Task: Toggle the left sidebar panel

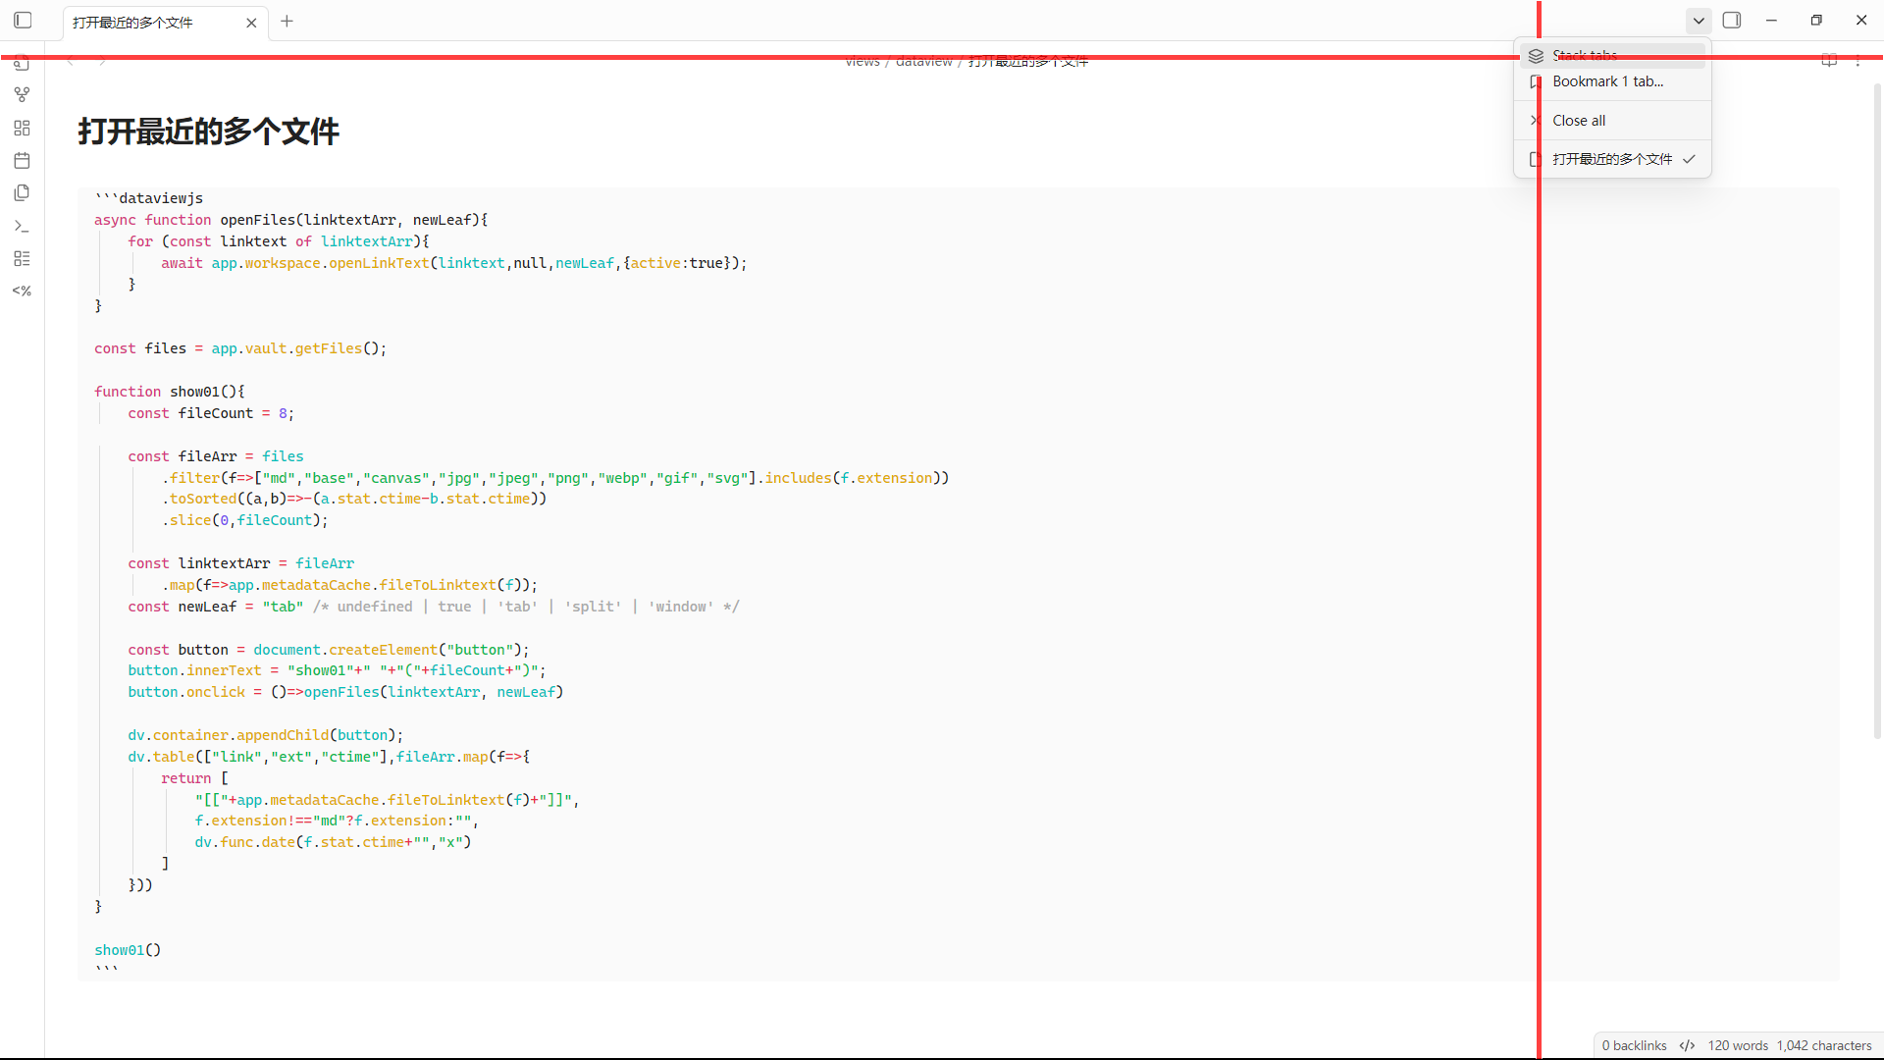Action: [x=23, y=21]
